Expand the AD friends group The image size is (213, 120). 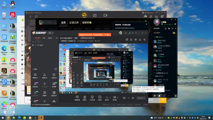[x=158, y=70]
